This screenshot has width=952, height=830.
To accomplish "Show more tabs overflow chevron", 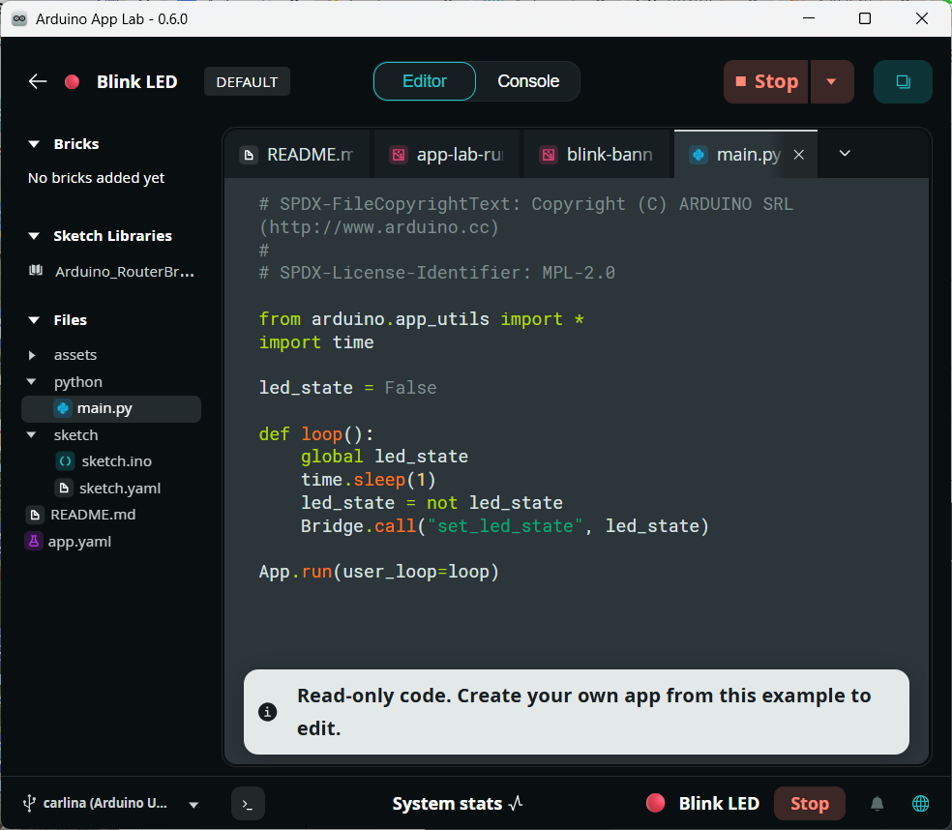I will 845,154.
